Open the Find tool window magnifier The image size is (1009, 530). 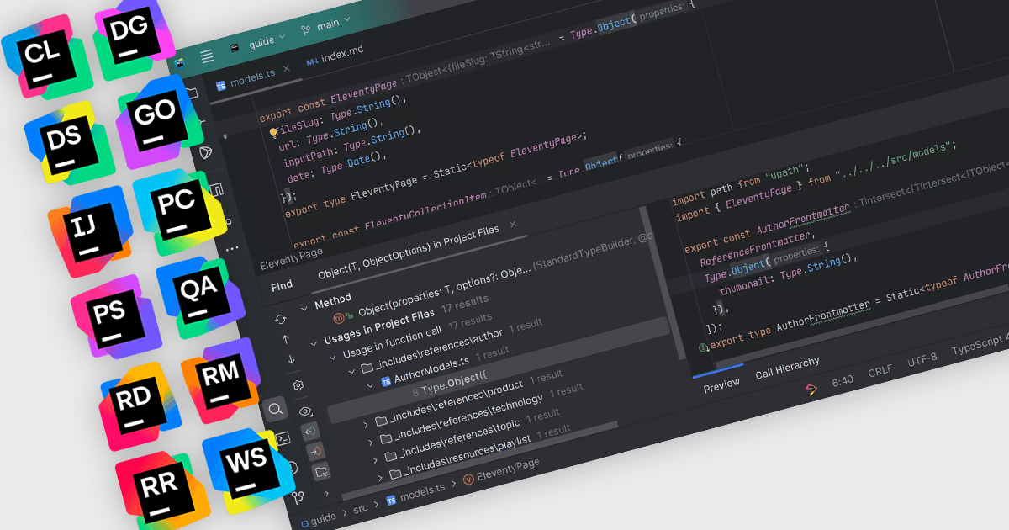tap(275, 411)
